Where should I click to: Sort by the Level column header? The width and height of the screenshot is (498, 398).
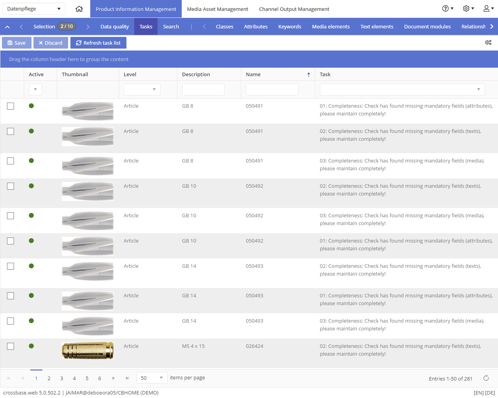pos(130,75)
